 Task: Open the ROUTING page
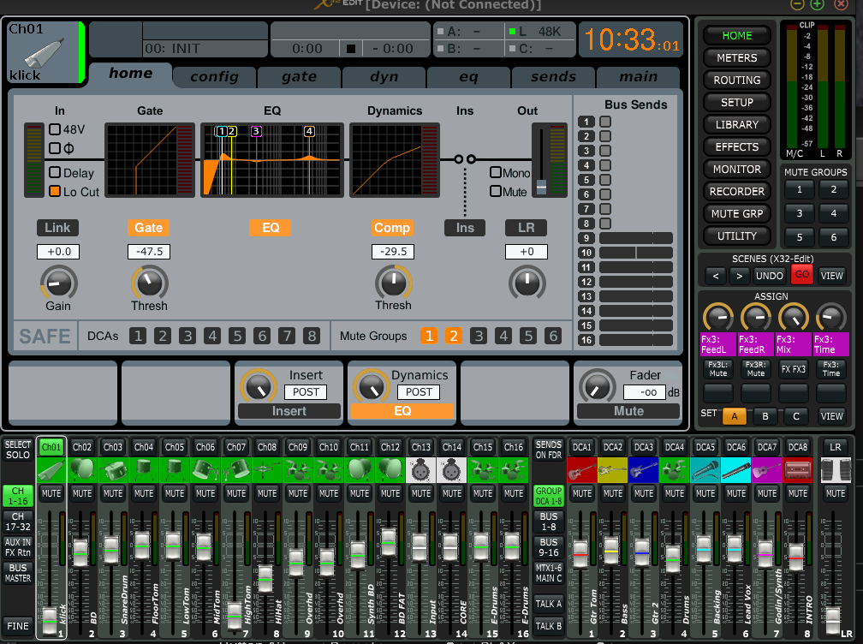pyautogui.click(x=736, y=80)
